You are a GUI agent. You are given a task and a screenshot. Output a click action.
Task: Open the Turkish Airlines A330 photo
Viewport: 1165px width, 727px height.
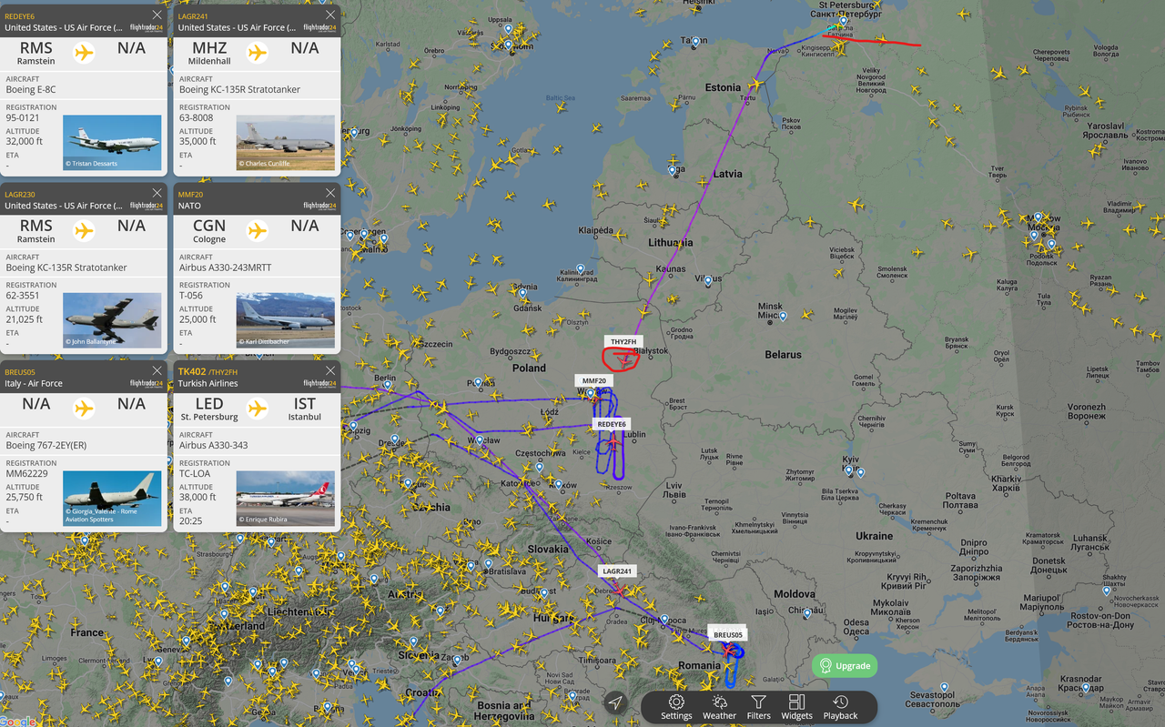pyautogui.click(x=285, y=499)
